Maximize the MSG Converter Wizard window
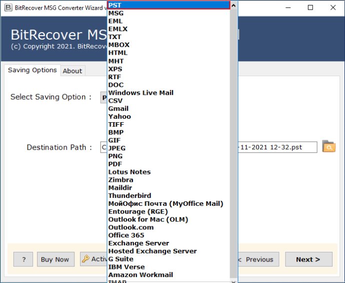This screenshot has height=283, width=345. pos(310,8)
